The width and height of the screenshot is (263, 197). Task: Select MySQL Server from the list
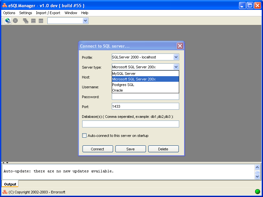coord(145,74)
